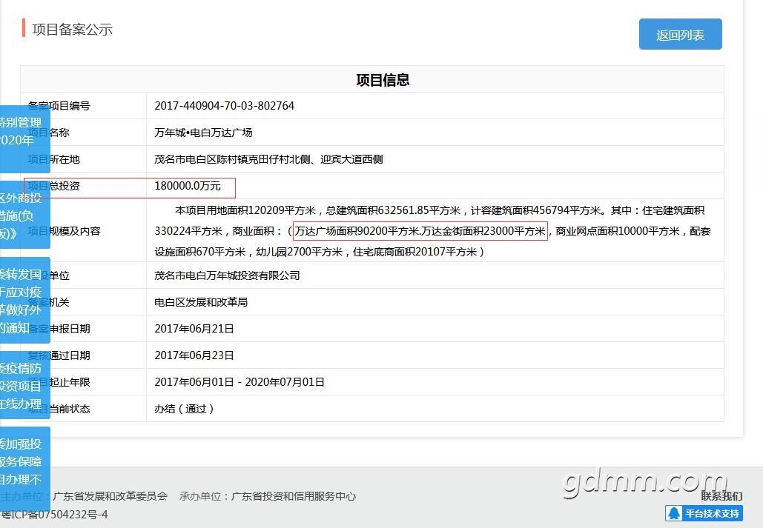Click the 备案申报日期 row label
The width and height of the screenshot is (763, 528).
pyautogui.click(x=59, y=329)
